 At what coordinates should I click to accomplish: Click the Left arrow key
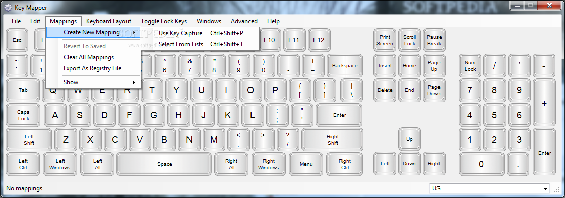pyautogui.click(x=385, y=164)
